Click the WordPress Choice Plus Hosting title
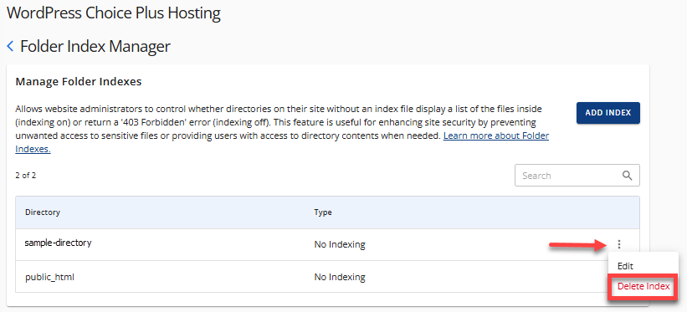687x312 pixels. click(x=114, y=13)
